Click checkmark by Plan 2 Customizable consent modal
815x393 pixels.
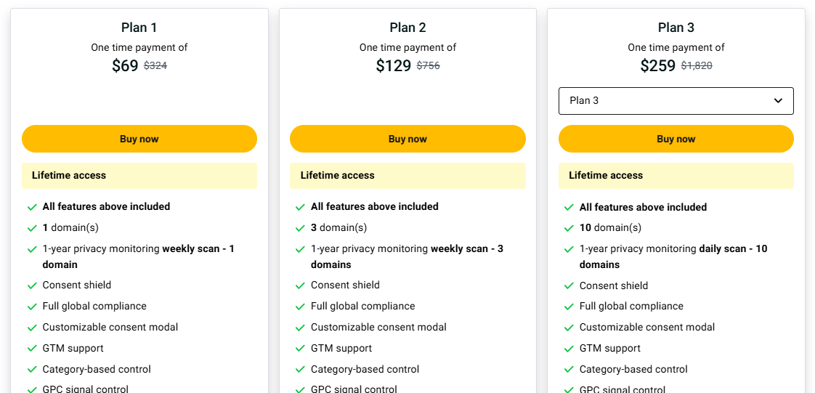point(300,328)
